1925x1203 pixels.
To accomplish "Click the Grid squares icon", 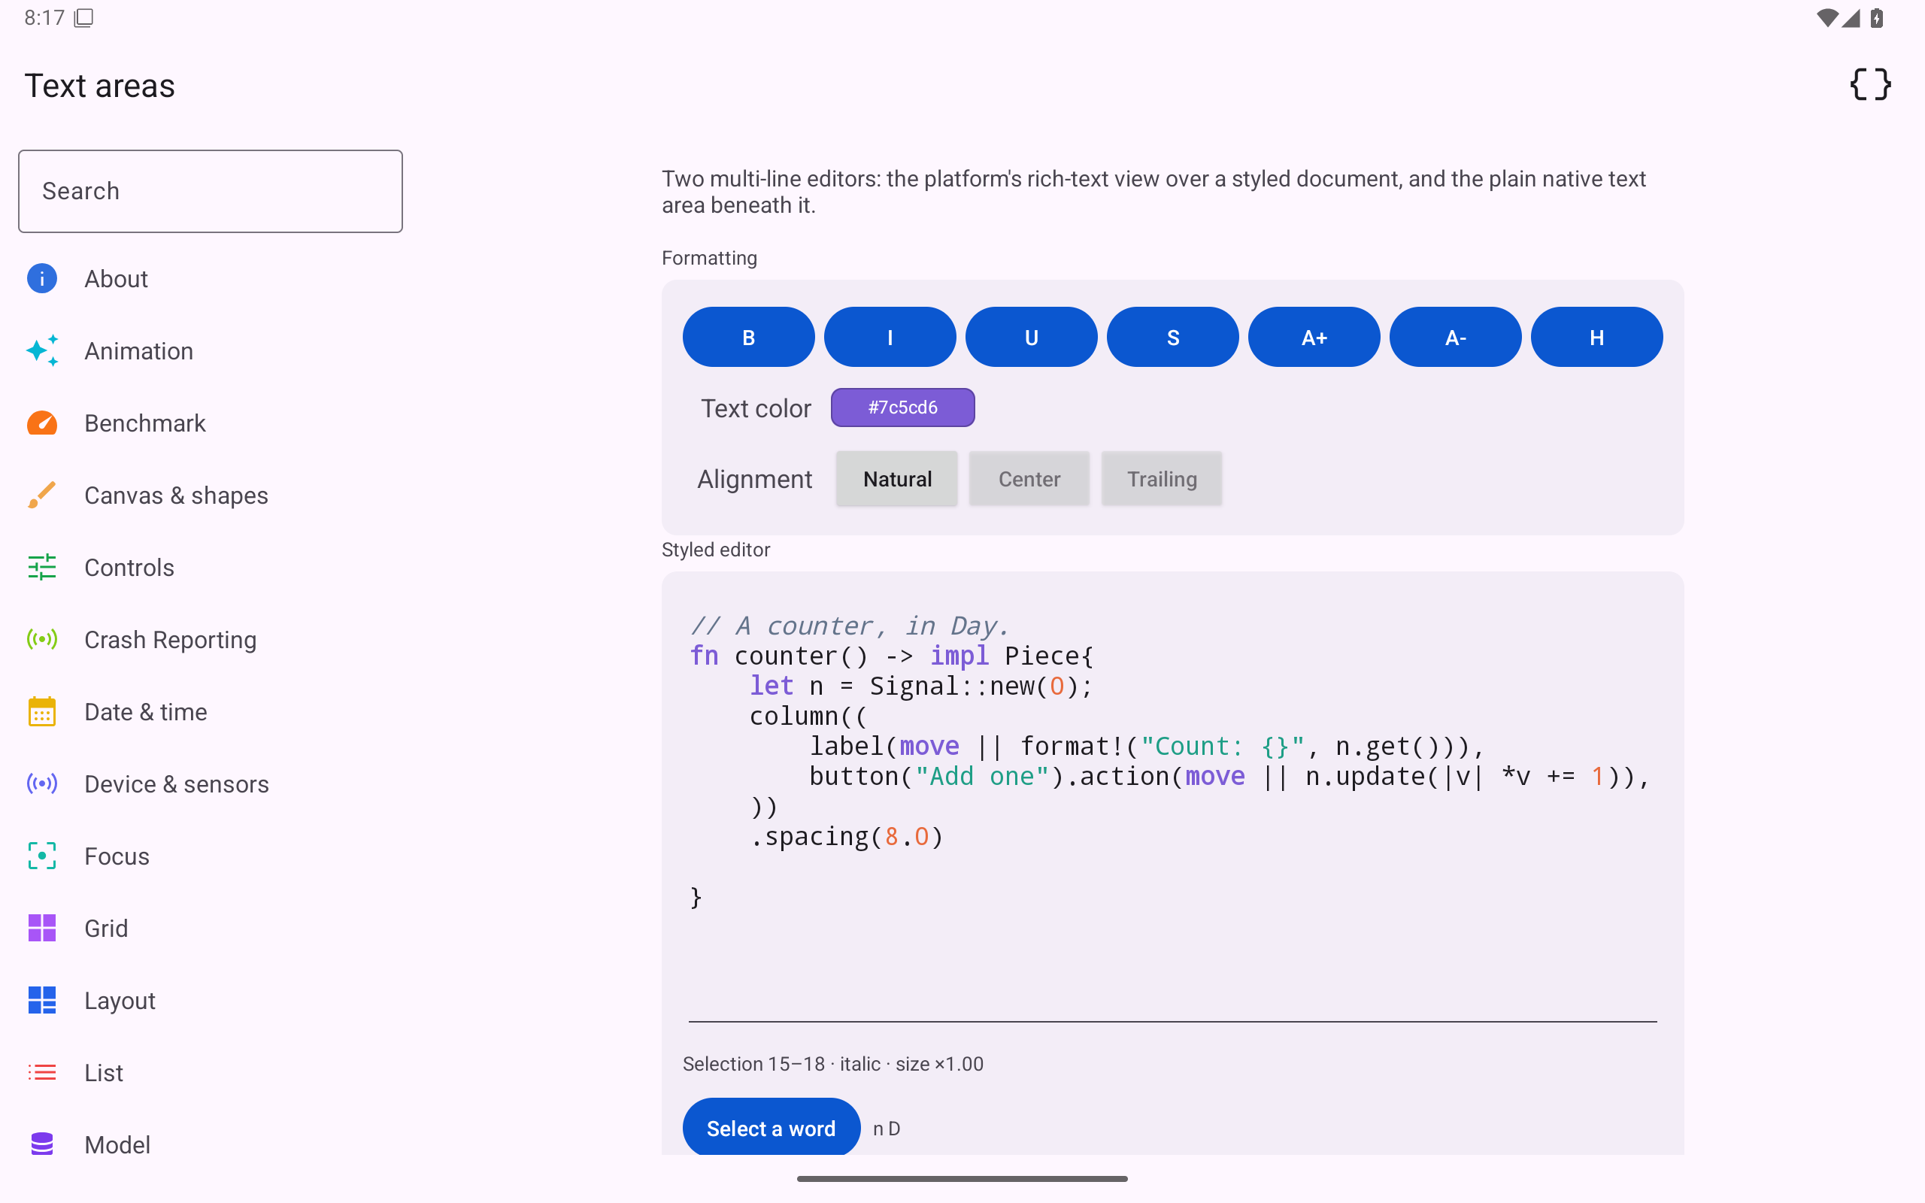I will tap(42, 928).
